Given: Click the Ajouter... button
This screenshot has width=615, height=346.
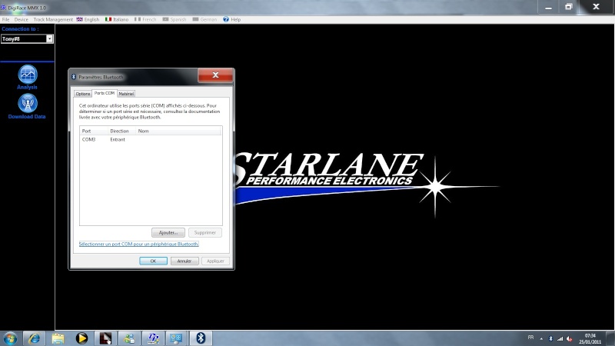Looking at the screenshot, I should tap(168, 233).
